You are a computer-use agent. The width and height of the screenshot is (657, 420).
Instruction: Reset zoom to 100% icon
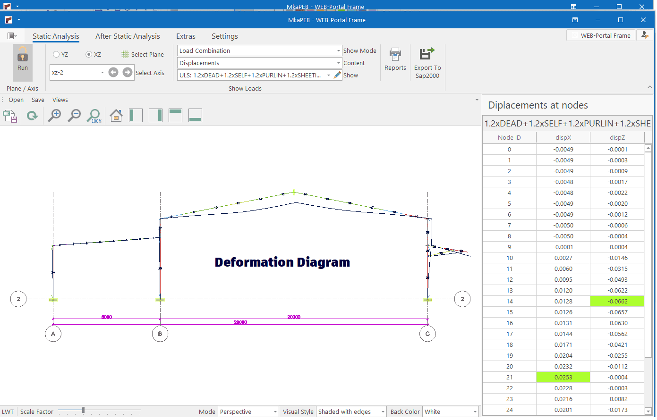click(94, 116)
